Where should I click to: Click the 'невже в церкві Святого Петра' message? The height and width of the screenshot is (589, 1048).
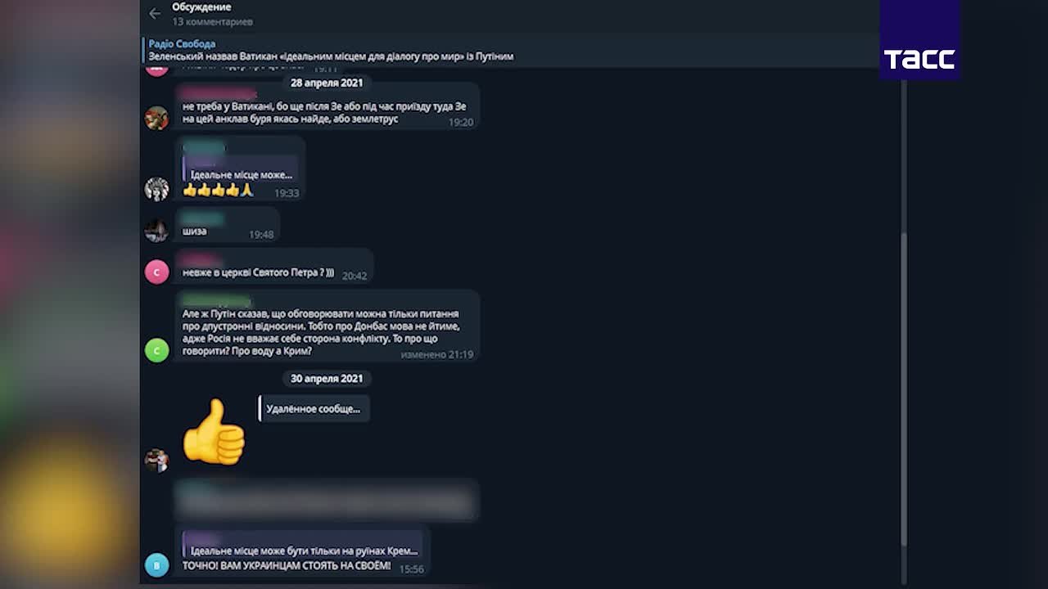click(258, 272)
